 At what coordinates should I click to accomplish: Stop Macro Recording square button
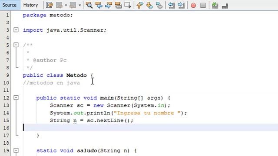point(203,6)
